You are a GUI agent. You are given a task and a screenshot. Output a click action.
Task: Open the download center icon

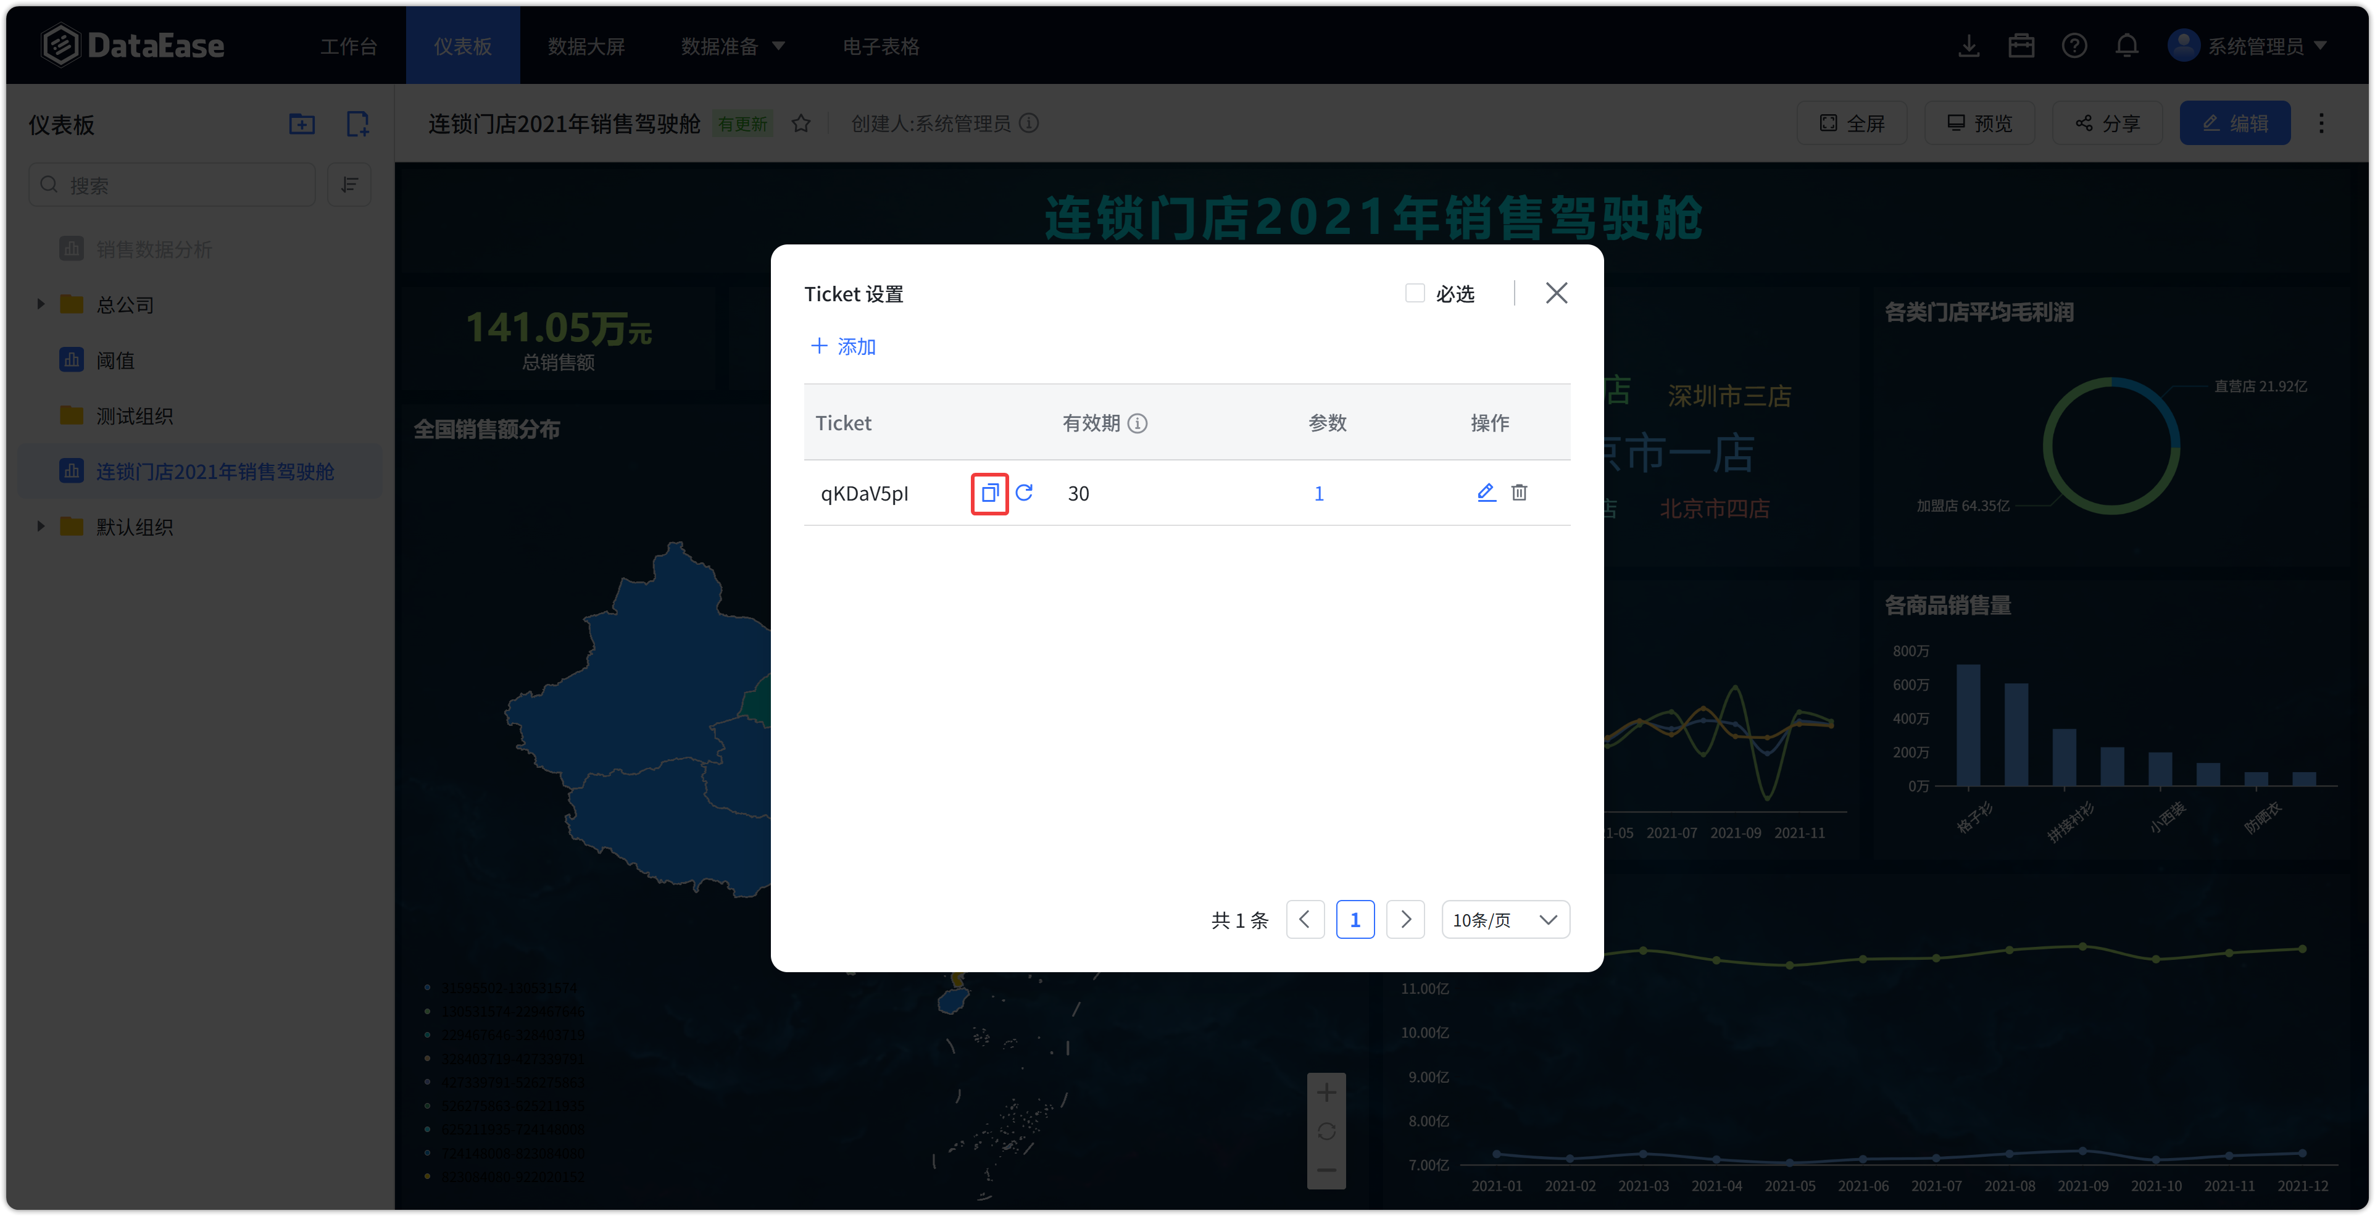click(1968, 45)
